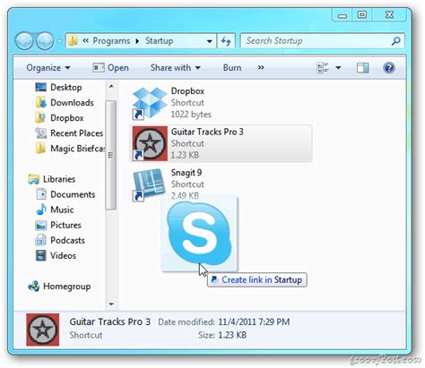The image size is (425, 368).
Task: Open the Music library
Action: coord(62,210)
